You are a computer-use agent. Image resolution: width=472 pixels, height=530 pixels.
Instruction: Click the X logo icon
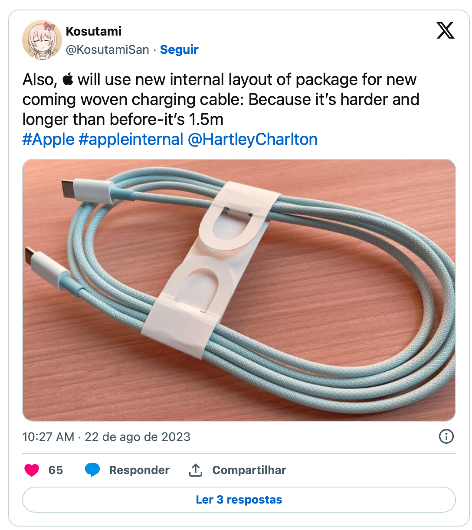pyautogui.click(x=445, y=30)
